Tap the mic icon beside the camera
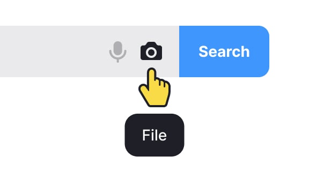 click(118, 51)
